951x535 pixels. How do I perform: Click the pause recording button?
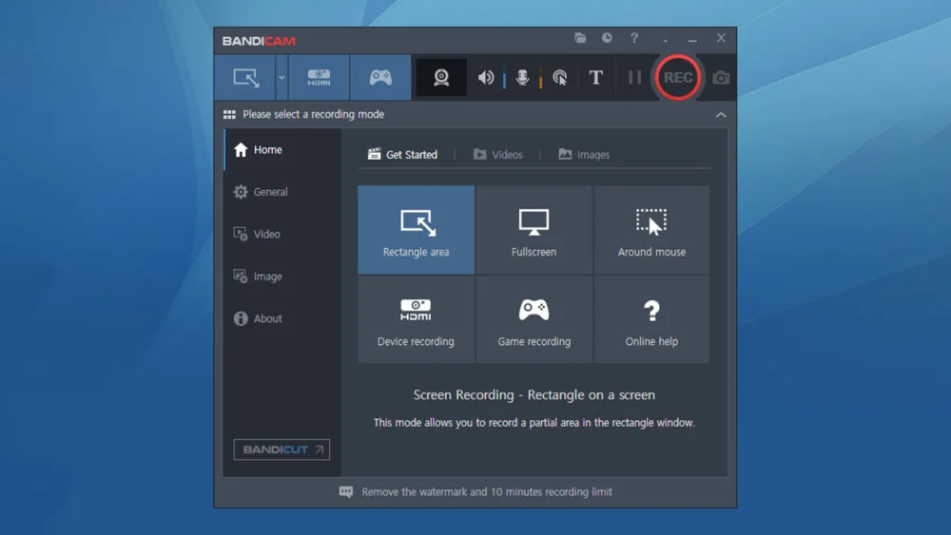point(634,78)
